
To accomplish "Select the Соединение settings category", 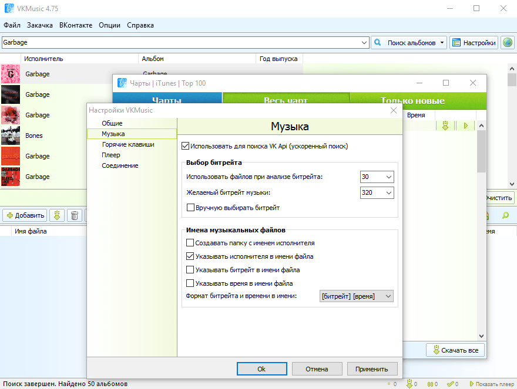I will [132, 165].
